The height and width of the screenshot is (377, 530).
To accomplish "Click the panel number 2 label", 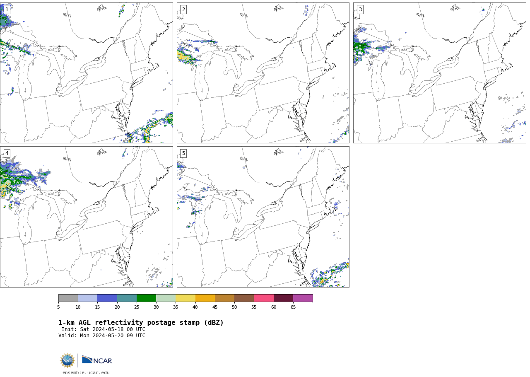I will 183,10.
